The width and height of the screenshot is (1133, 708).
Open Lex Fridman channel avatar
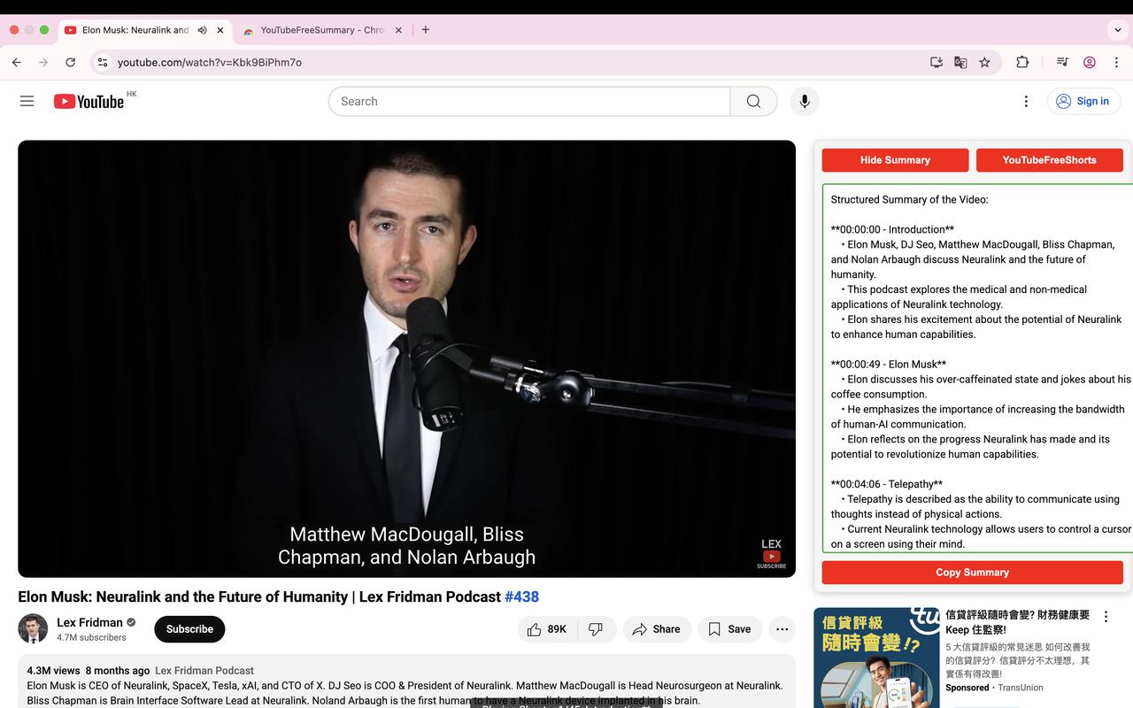coord(33,628)
